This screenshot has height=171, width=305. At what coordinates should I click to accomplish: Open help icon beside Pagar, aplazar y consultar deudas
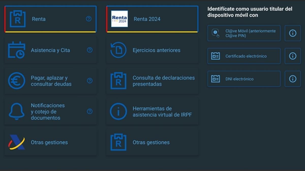pyautogui.click(x=90, y=81)
